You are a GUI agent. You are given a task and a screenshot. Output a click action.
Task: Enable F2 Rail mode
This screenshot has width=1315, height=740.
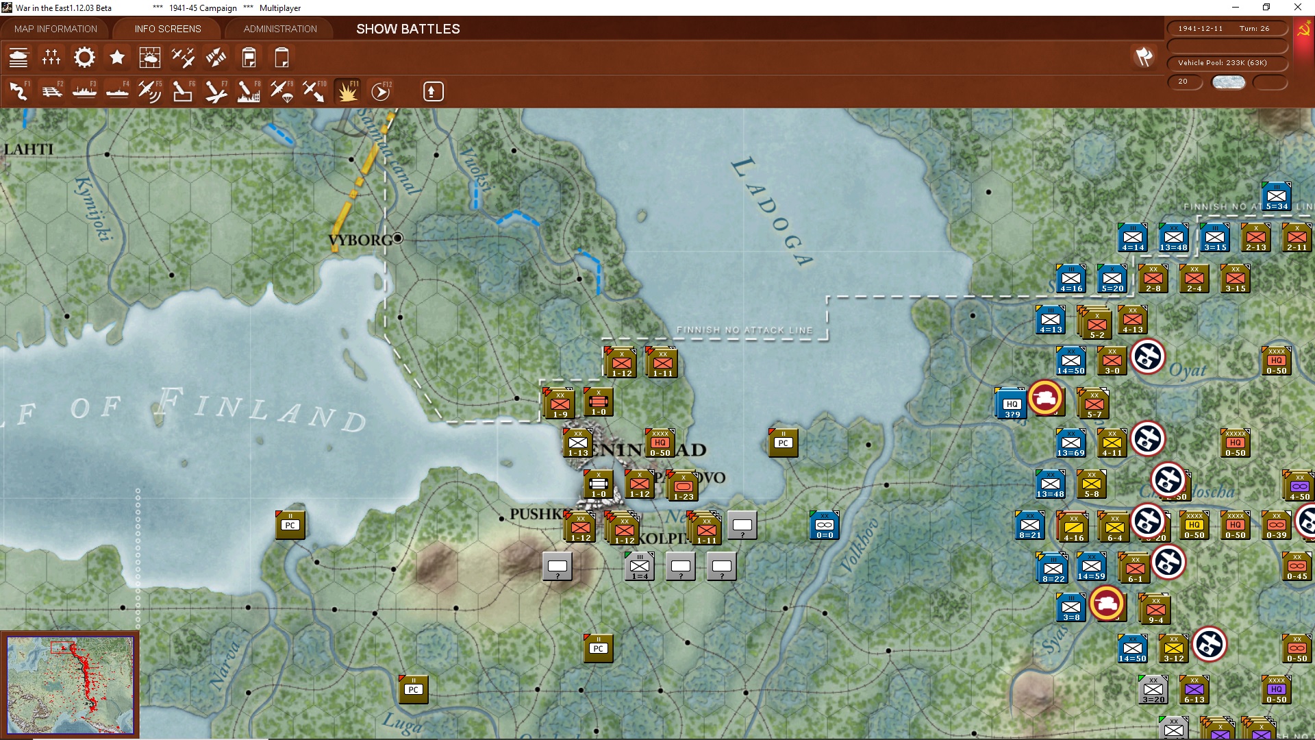[x=51, y=91]
